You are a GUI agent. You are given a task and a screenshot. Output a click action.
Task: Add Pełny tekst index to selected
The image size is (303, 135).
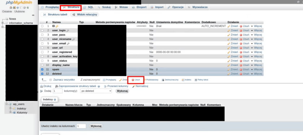click(201, 80)
